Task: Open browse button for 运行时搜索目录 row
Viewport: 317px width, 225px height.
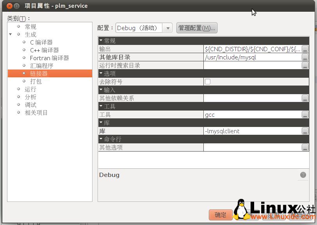Action: coord(305,66)
